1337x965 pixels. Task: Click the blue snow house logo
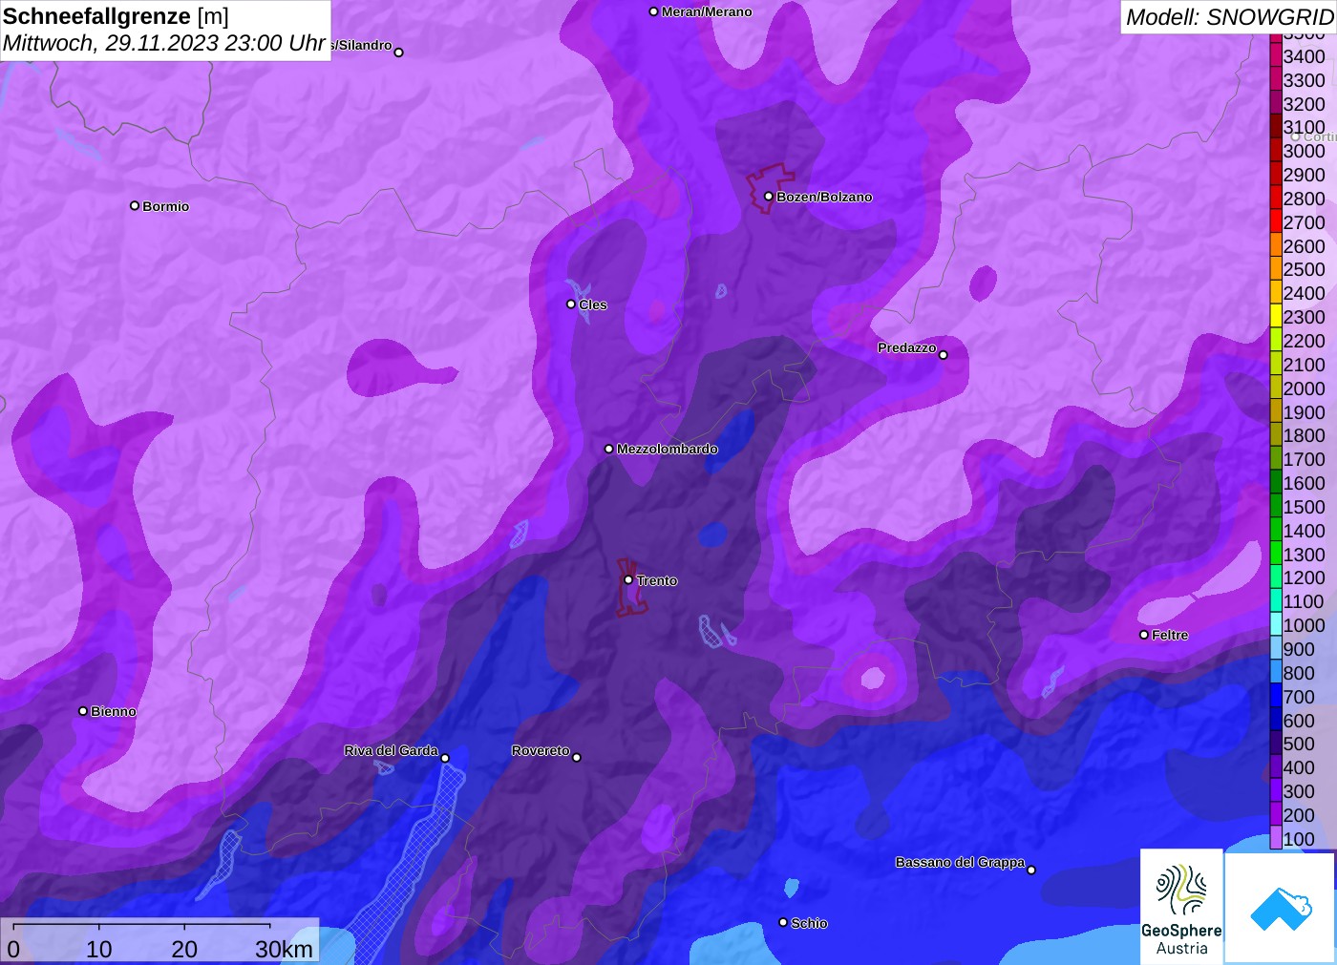point(1281,908)
